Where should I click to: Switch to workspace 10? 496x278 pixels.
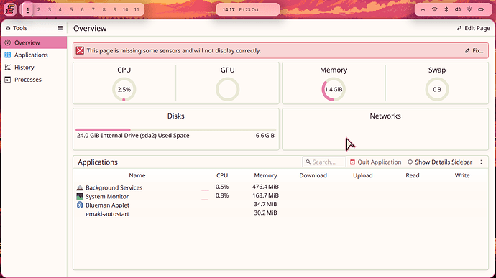click(125, 10)
